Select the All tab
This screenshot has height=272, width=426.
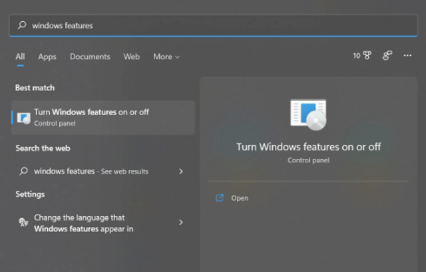point(20,57)
